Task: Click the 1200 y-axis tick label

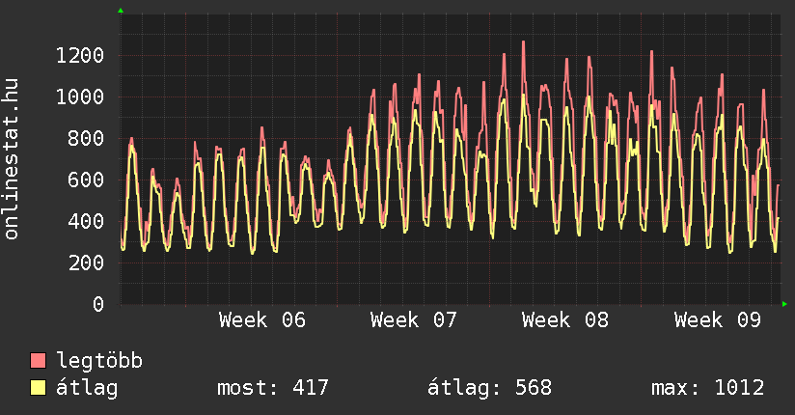Action: (79, 55)
